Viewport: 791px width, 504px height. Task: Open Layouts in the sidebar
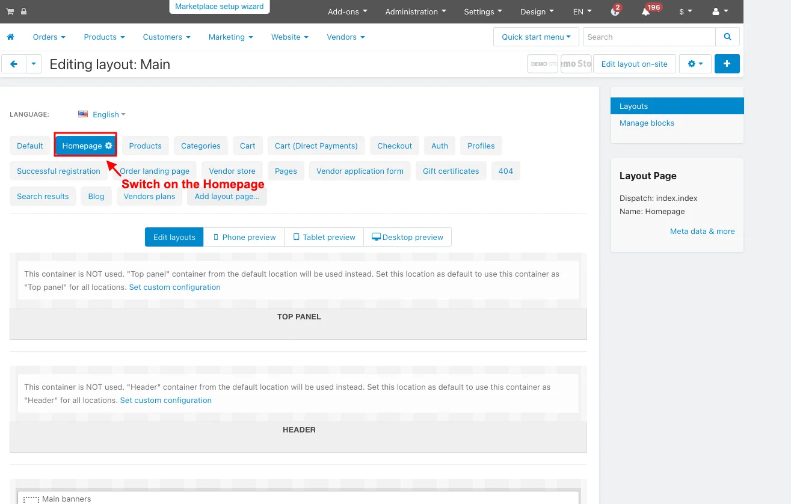tap(677, 106)
